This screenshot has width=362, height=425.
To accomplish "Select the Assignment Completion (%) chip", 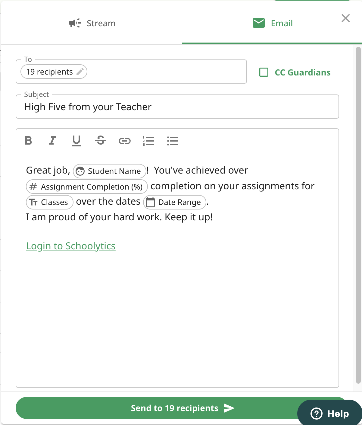I will pos(86,187).
